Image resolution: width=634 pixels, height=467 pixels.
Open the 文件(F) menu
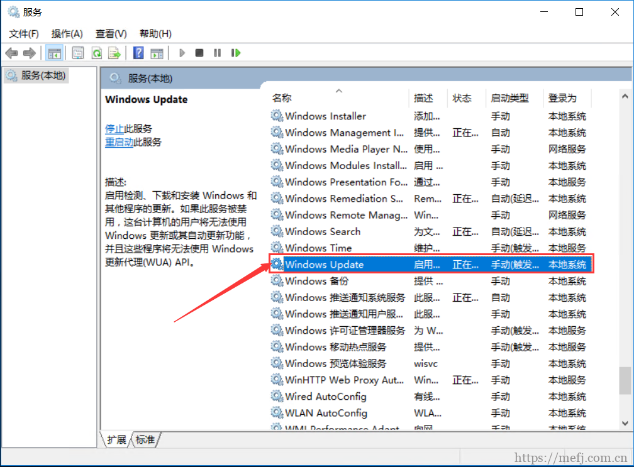tap(24, 33)
